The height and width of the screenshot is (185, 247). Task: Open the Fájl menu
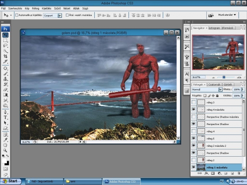tap(3, 8)
